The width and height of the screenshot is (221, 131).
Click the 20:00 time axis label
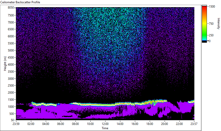pyautogui.click(x=164, y=124)
